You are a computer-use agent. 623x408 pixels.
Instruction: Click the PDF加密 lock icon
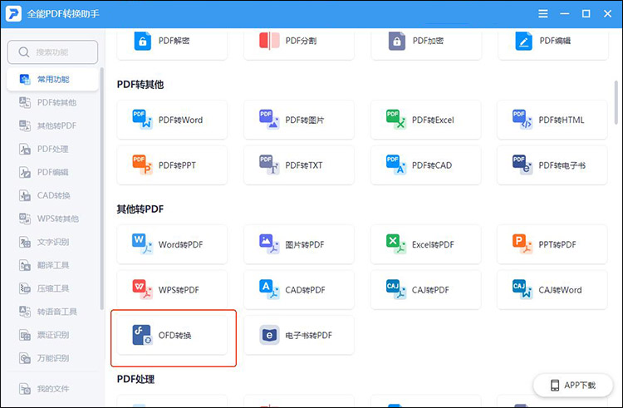pos(396,41)
